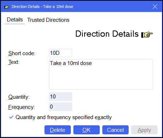Click the greyed-out Apply button
The image size is (163, 138).
144,130
